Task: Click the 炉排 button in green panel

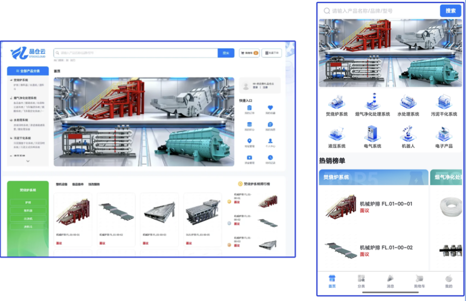Action: point(28,203)
